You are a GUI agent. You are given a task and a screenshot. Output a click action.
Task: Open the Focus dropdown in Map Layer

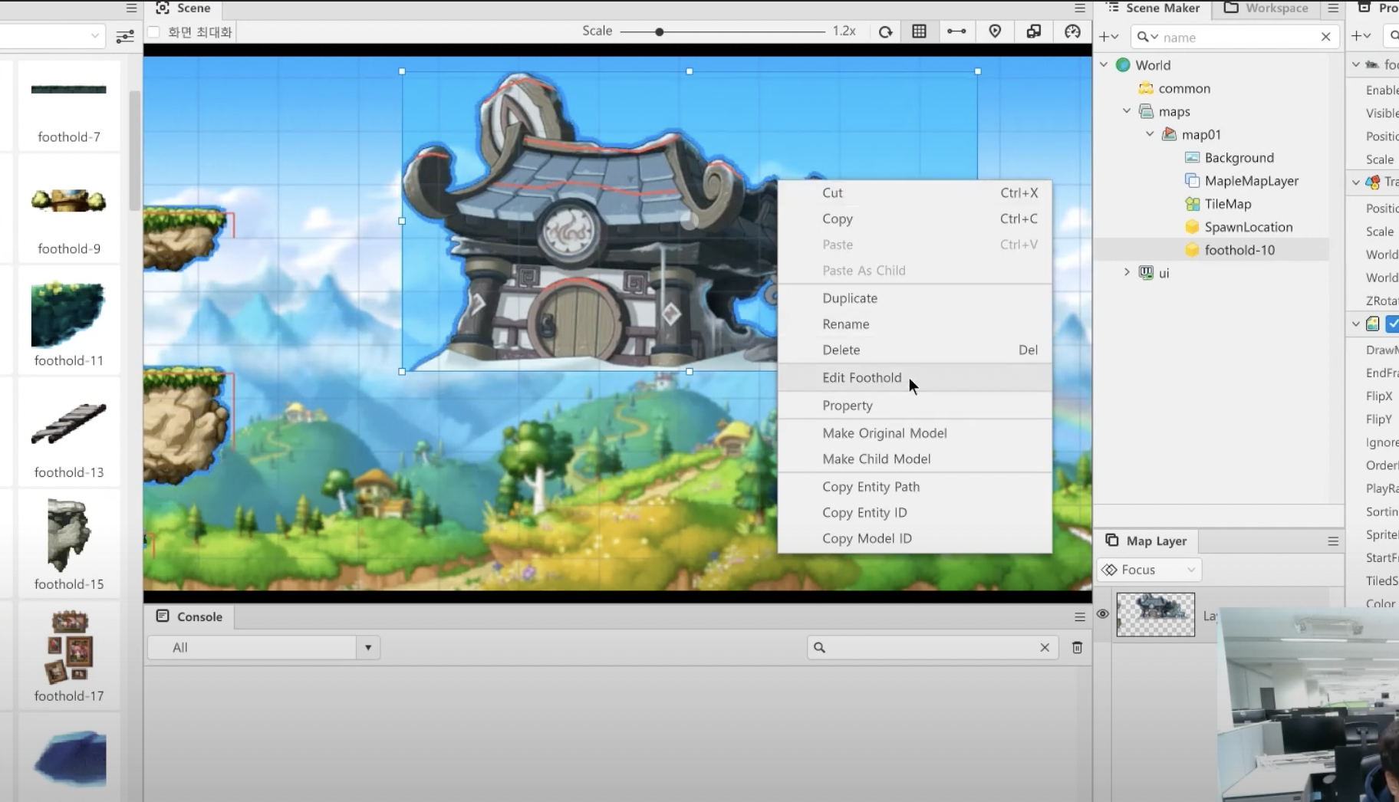(1149, 570)
